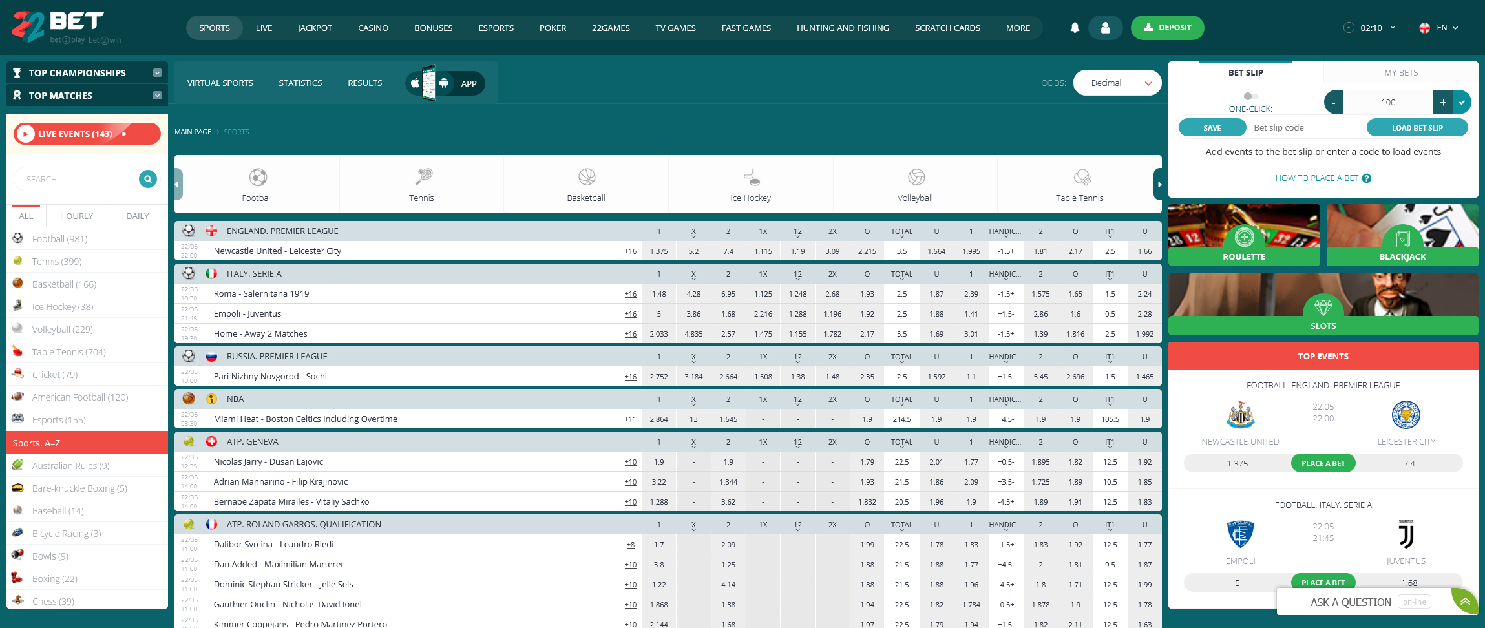Click the Apple iOS app icon
The height and width of the screenshot is (628, 1485).
point(415,83)
